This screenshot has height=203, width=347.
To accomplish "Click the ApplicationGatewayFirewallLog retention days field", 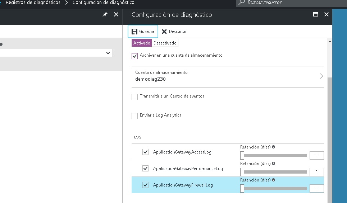I will [x=317, y=188].
